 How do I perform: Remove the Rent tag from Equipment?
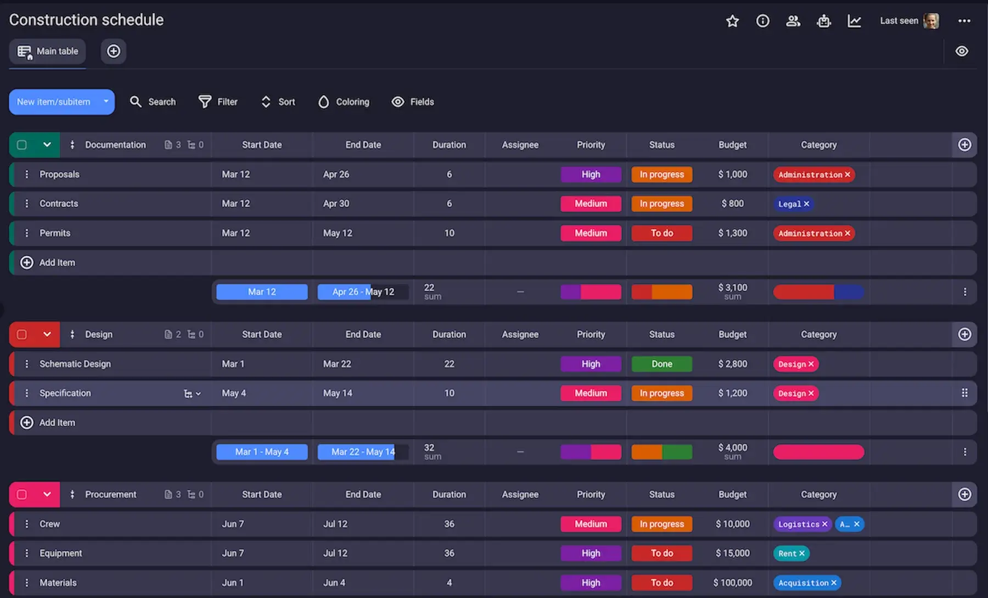(x=801, y=554)
